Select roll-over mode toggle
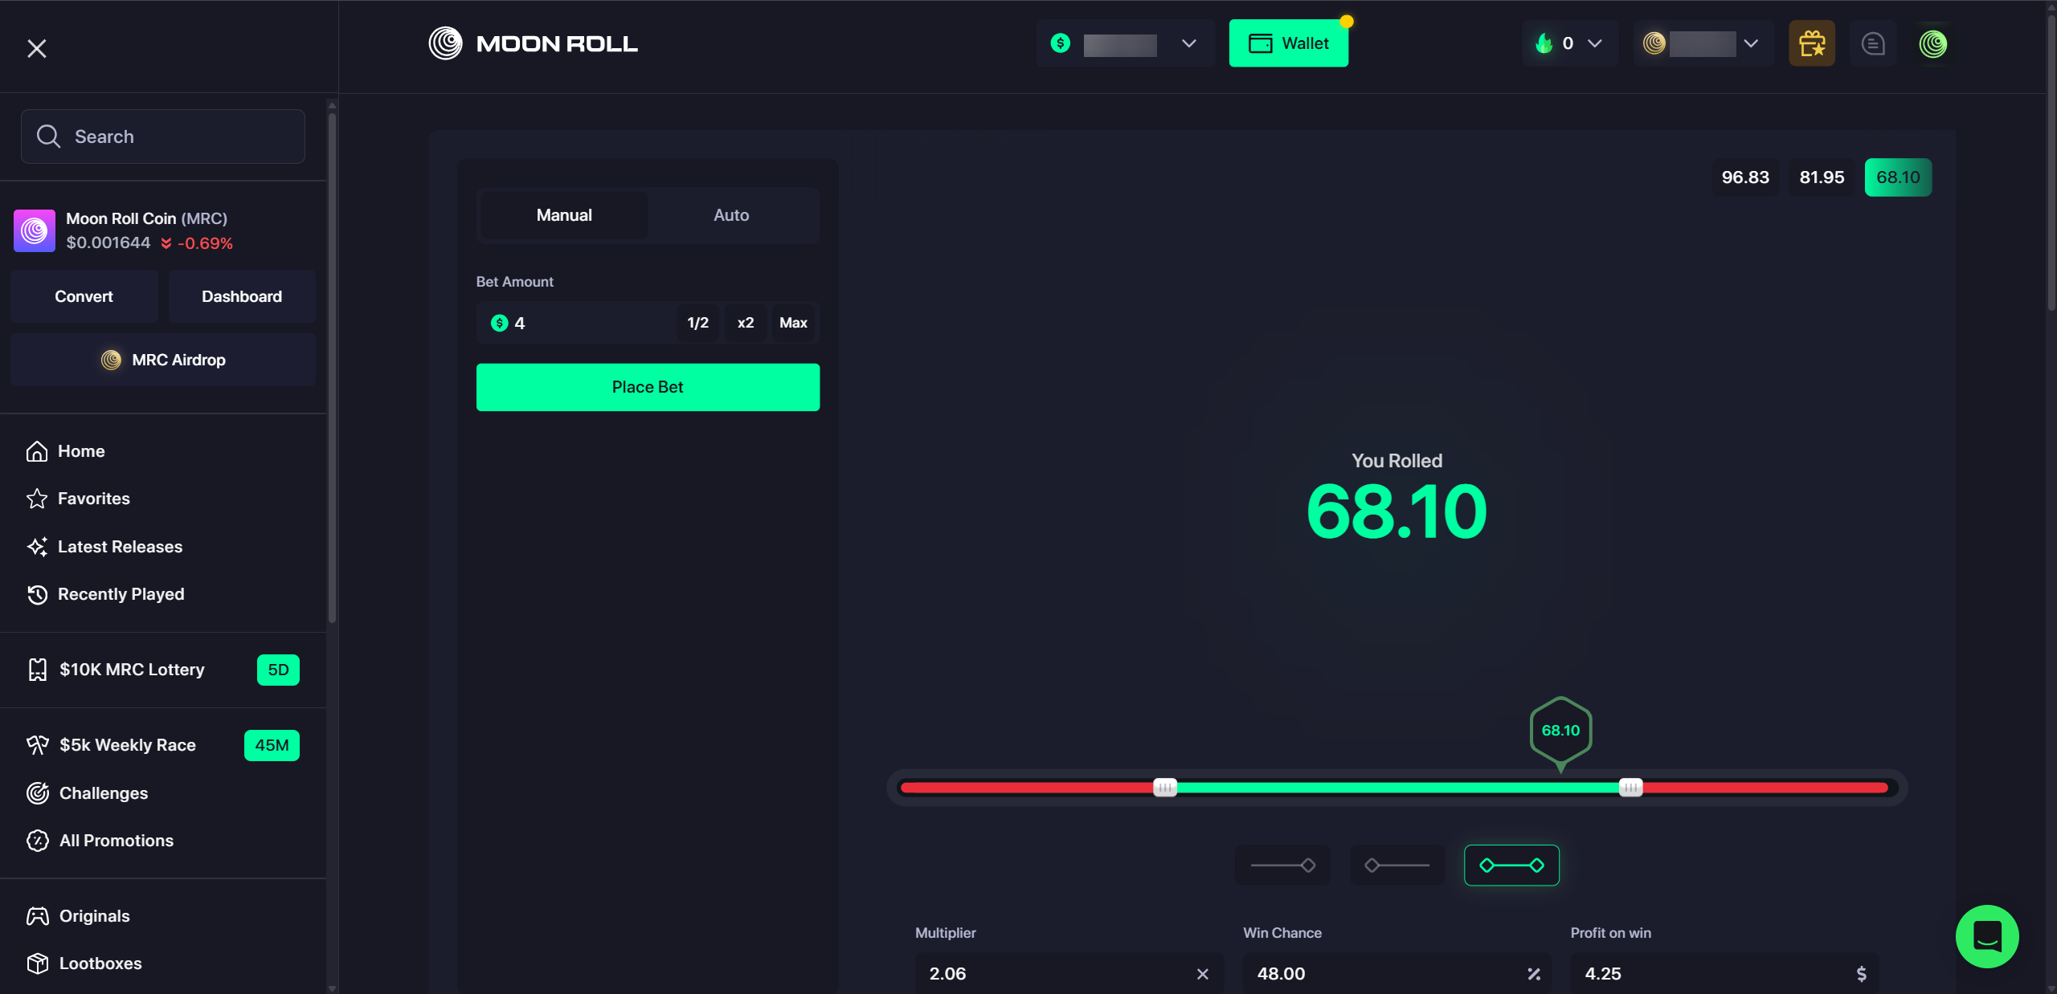The width and height of the screenshot is (2057, 994). pos(1397,865)
